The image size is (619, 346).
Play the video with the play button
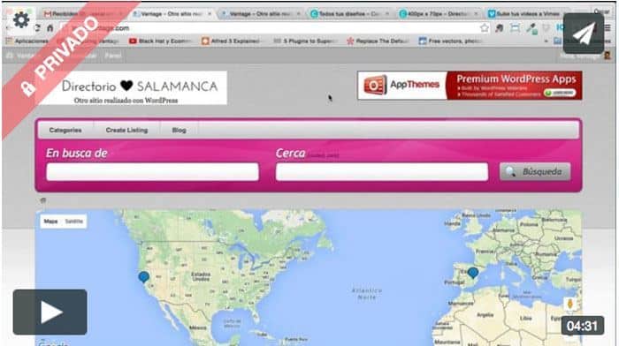[50, 312]
